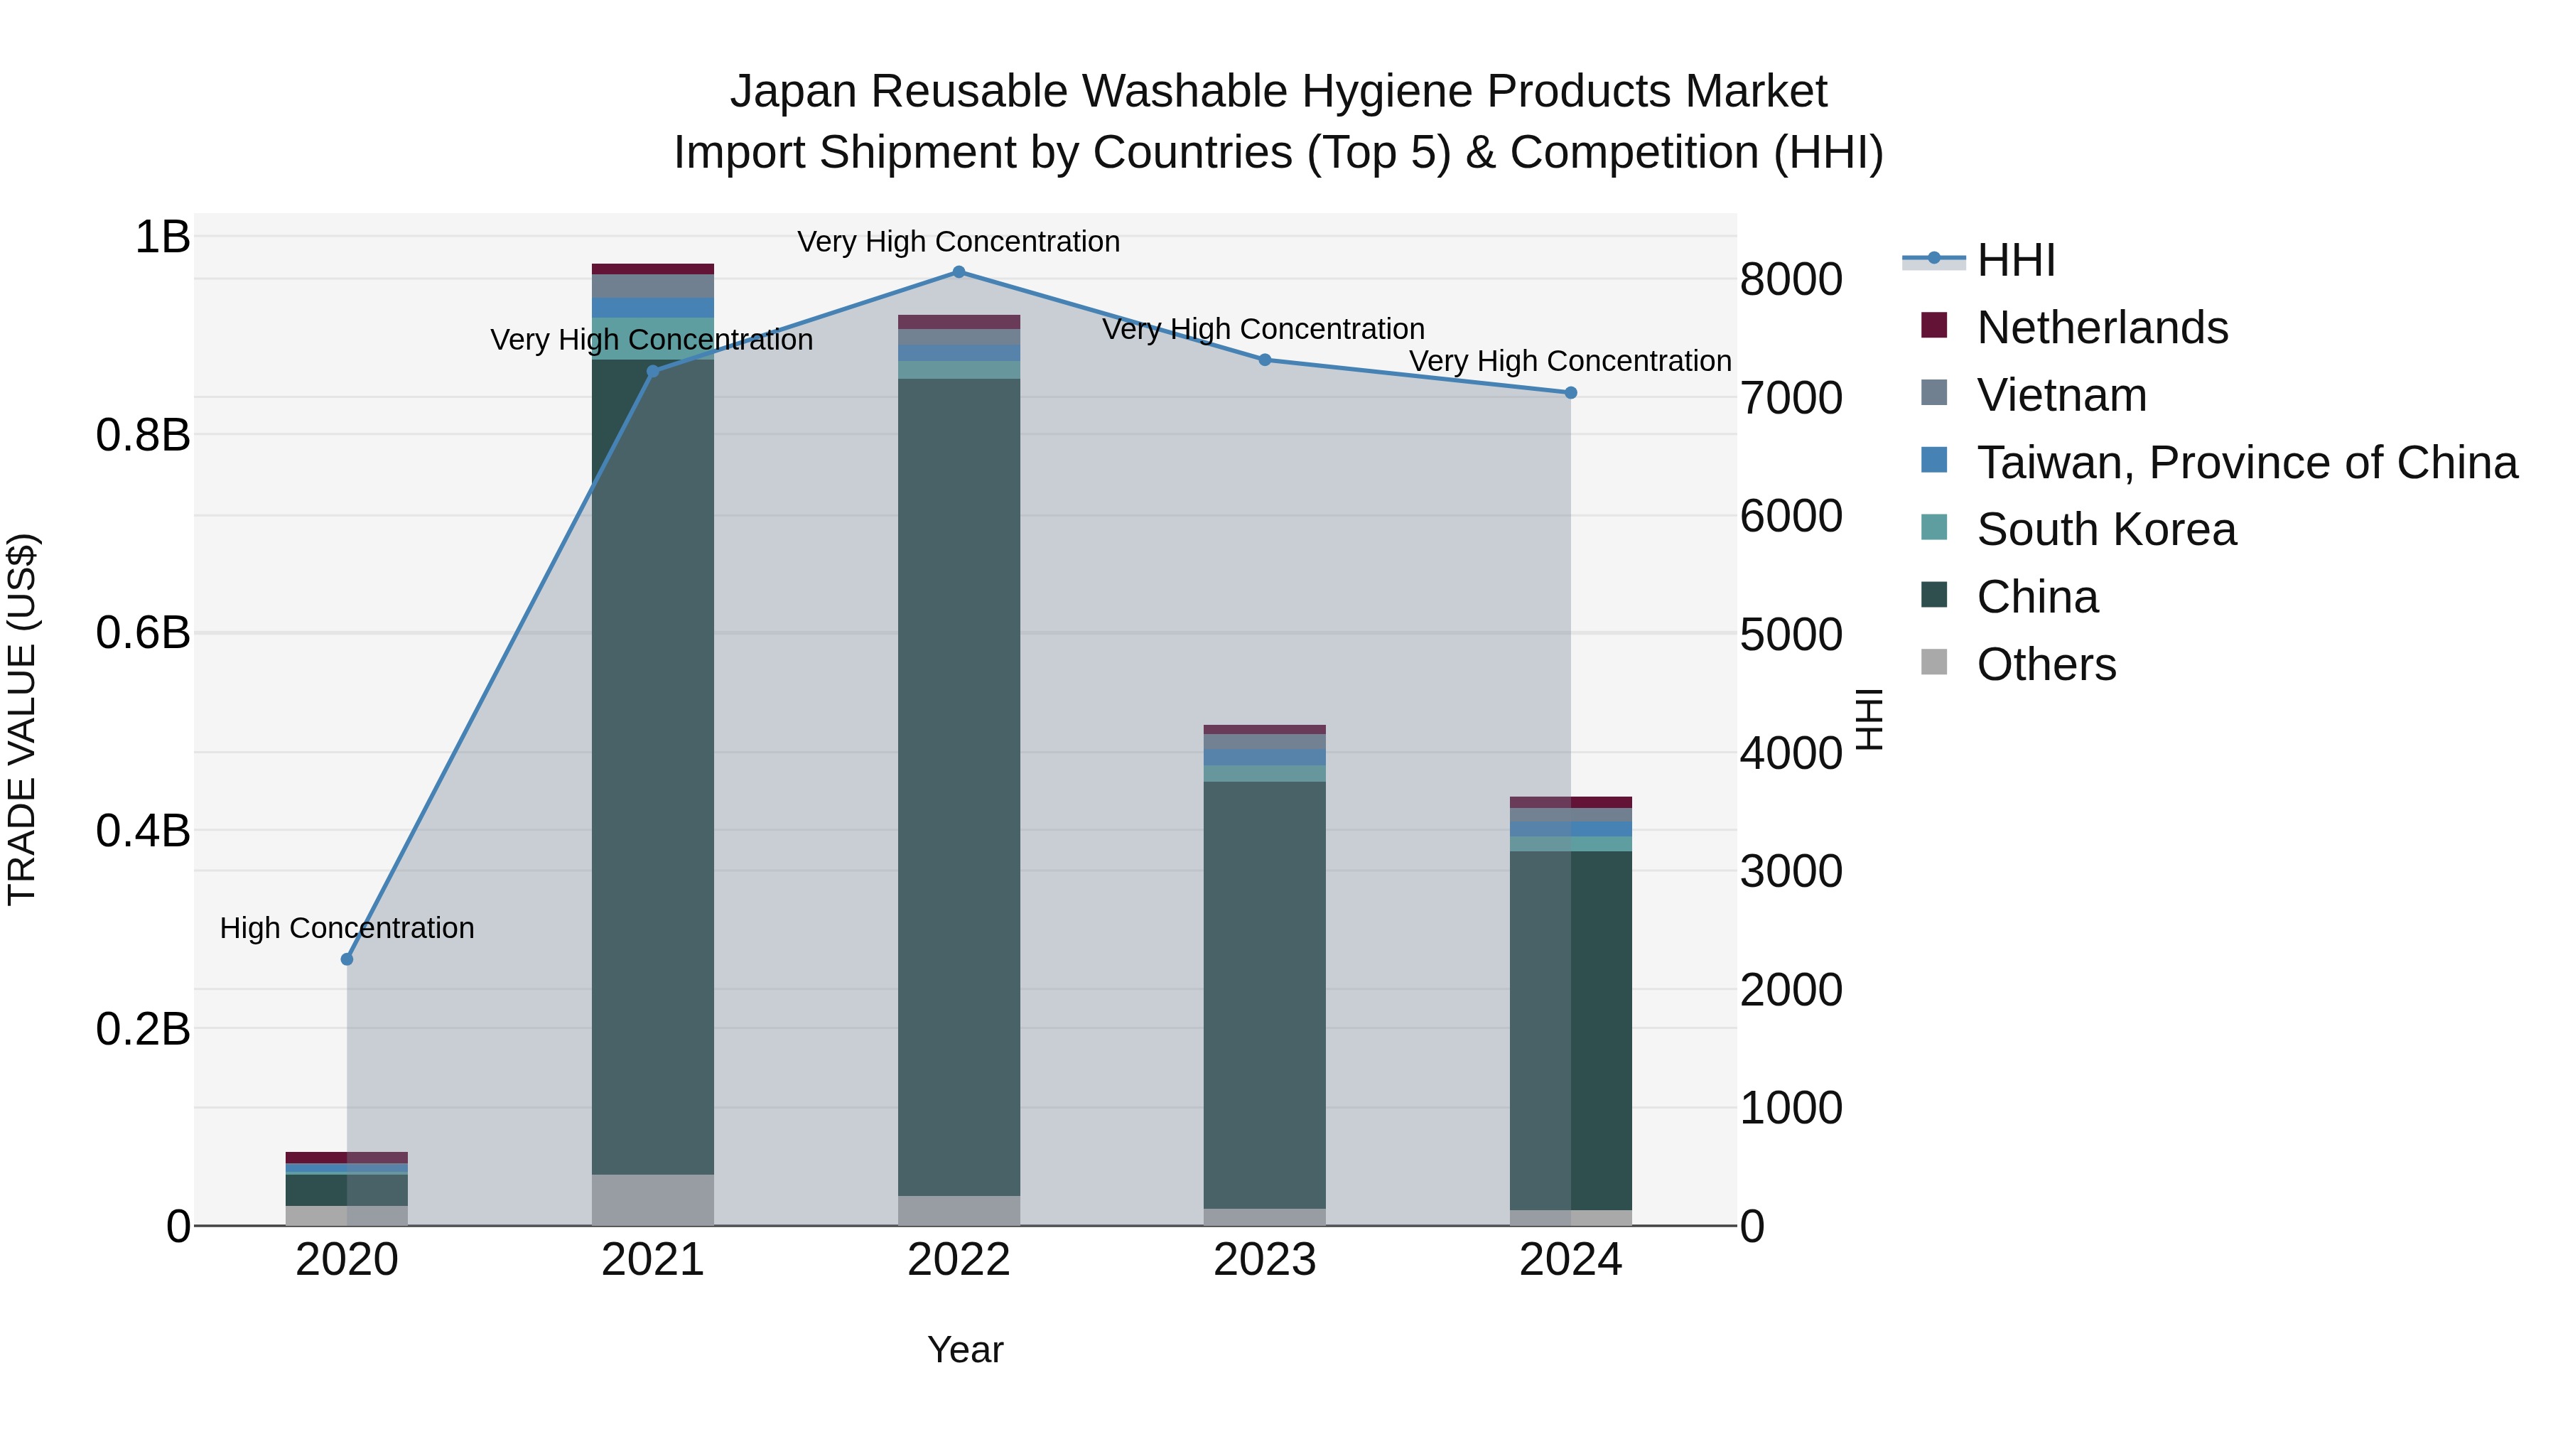This screenshot has height=1439, width=2558.
Task: Click the chart title 'Japan Reusable Washable Hygiene Products Market'
Action: 1279,92
